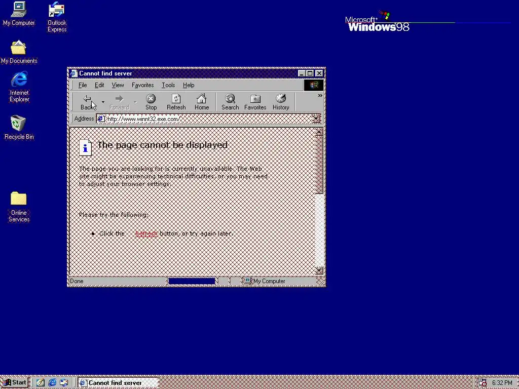
Task: Click the Task Scheduler tray icon
Action: click(x=483, y=382)
